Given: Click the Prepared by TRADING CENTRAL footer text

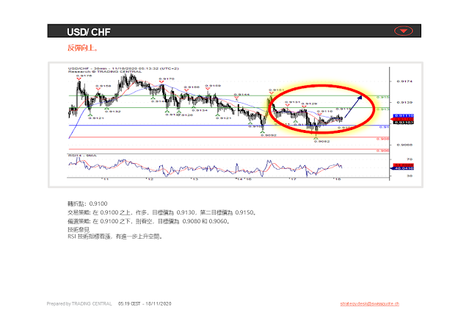Looking at the screenshot, I should pyautogui.click(x=79, y=303).
